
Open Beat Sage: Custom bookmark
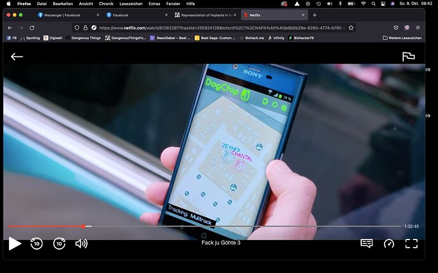215,38
